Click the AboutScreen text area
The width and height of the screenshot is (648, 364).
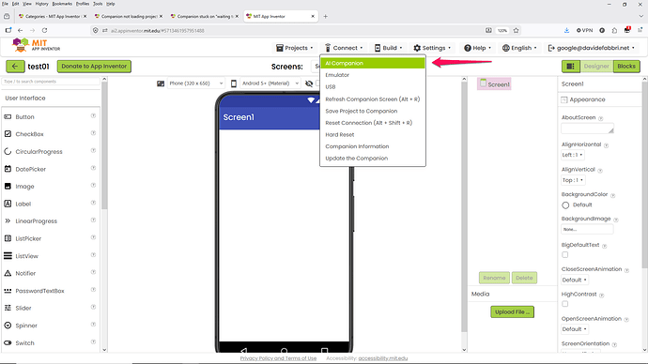point(587,129)
